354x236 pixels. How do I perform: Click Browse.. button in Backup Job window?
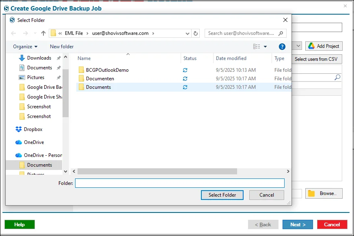point(324,193)
